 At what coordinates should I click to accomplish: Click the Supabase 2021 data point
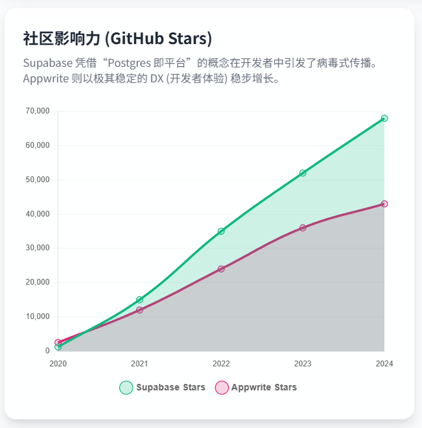coord(139,300)
